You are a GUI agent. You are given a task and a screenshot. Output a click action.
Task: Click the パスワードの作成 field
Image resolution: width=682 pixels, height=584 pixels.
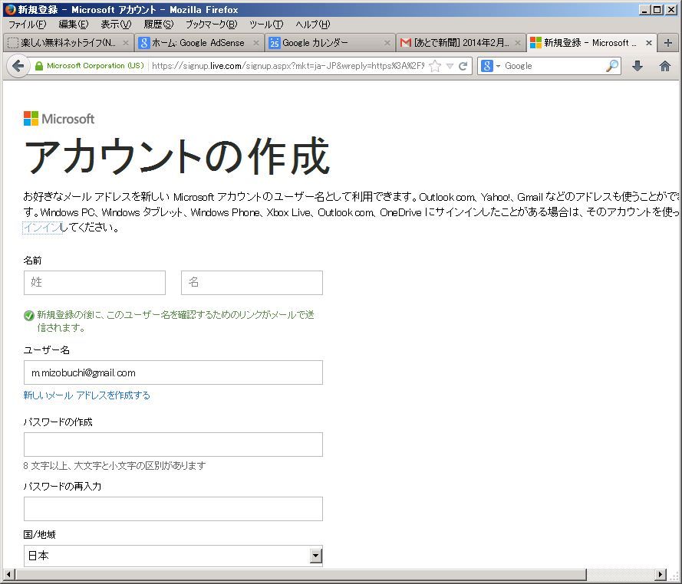pos(173,445)
